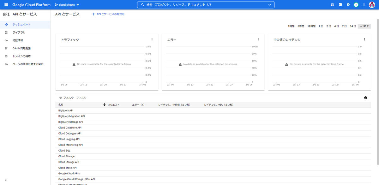Select the 7日 time range
The height and width of the screenshot is (185, 379).
point(344,26)
